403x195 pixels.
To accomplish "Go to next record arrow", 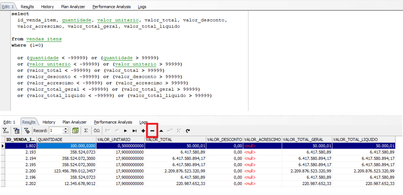I will pyautogui.click(x=126, y=130).
